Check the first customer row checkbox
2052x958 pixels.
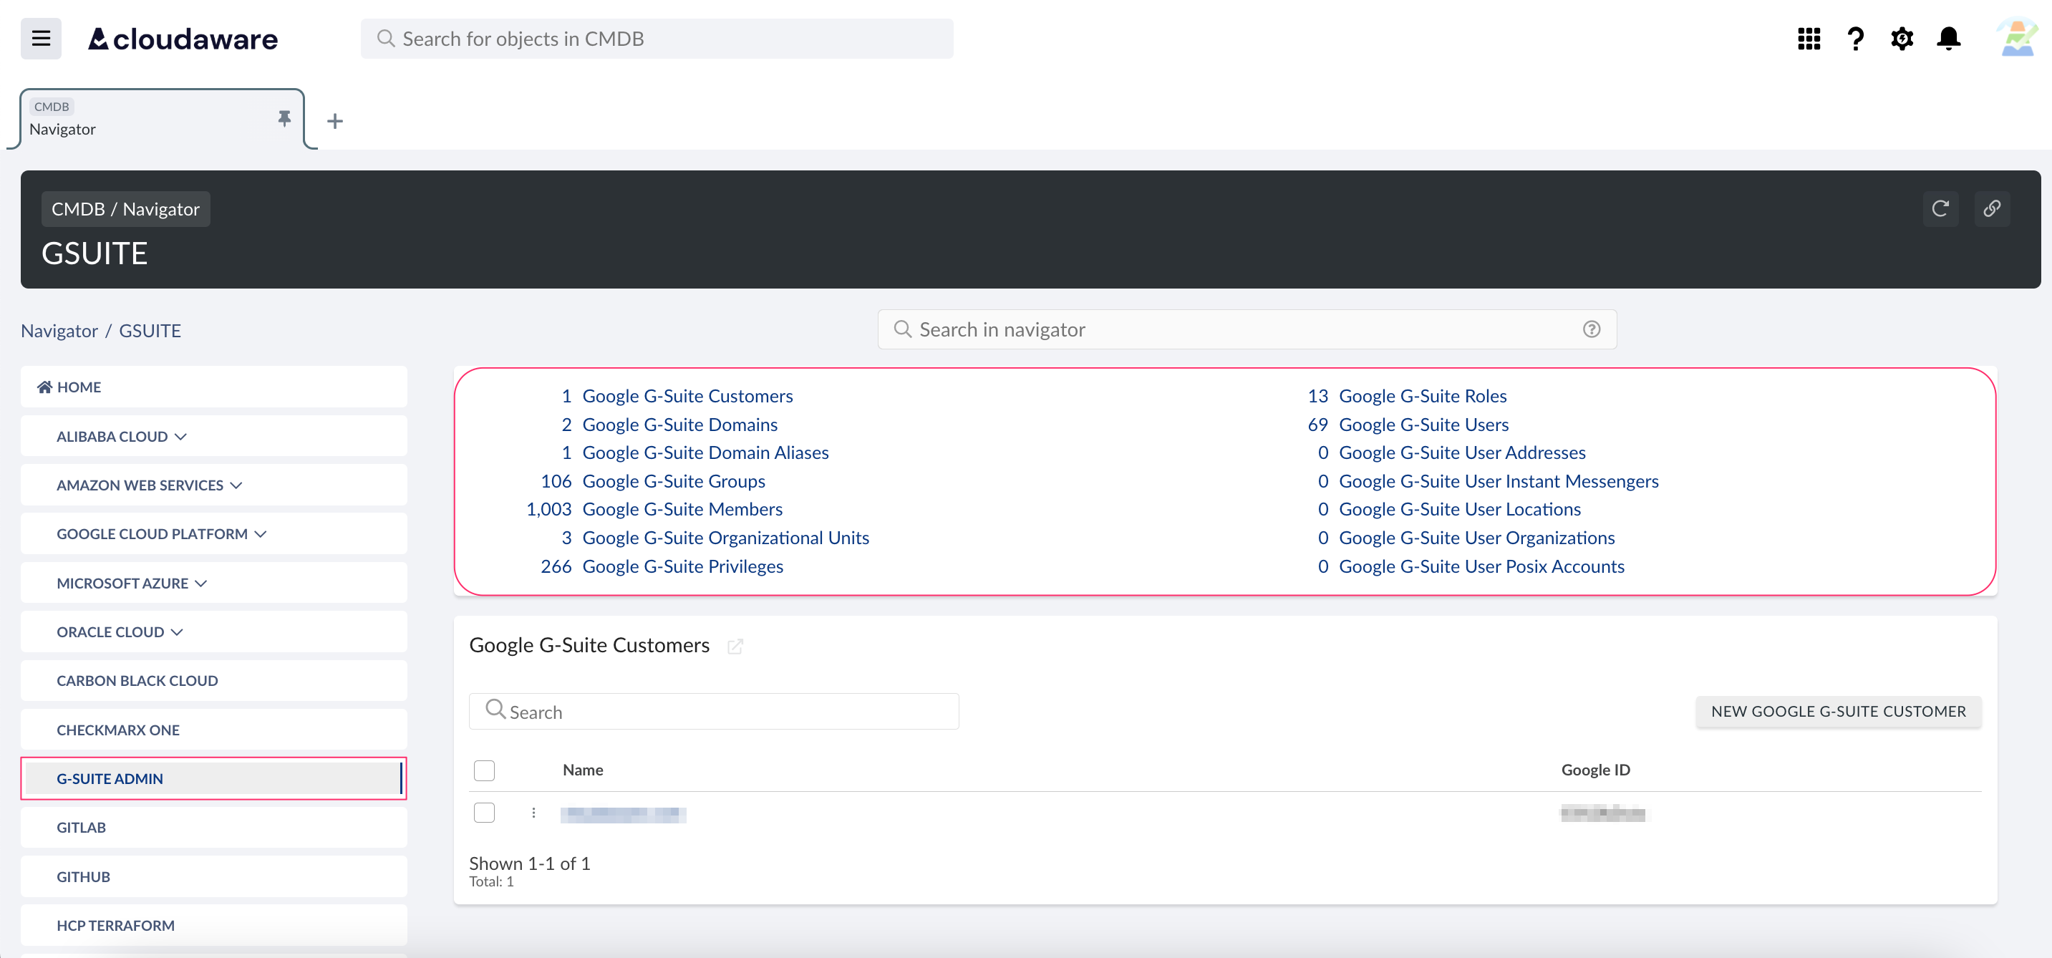(x=484, y=812)
